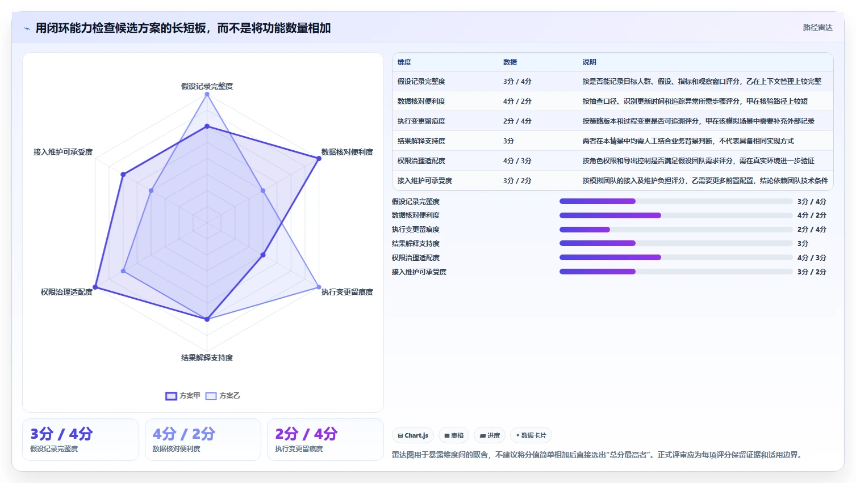This screenshot has width=856, height=483.
Task: Click 方案乙 data point on 假设记录完整度 axis
Action: (207, 94)
